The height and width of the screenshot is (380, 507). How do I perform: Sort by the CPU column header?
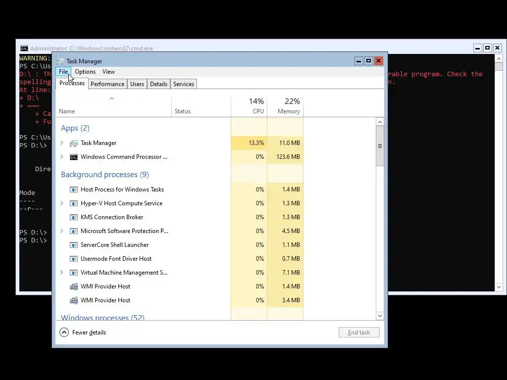pyautogui.click(x=249, y=107)
